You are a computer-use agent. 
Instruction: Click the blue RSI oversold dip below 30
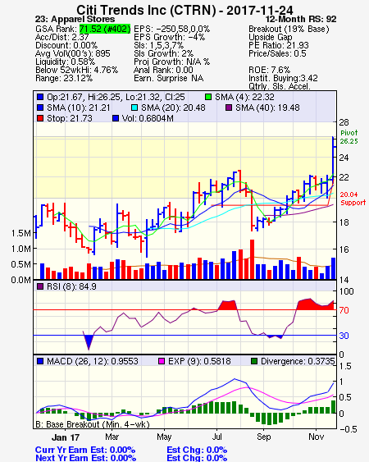coord(89,342)
